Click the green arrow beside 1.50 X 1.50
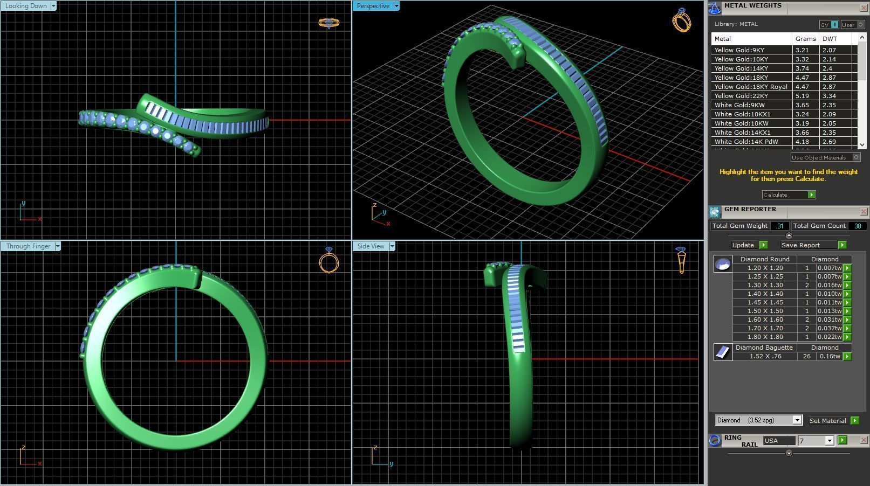This screenshot has height=486, width=870. tap(847, 311)
